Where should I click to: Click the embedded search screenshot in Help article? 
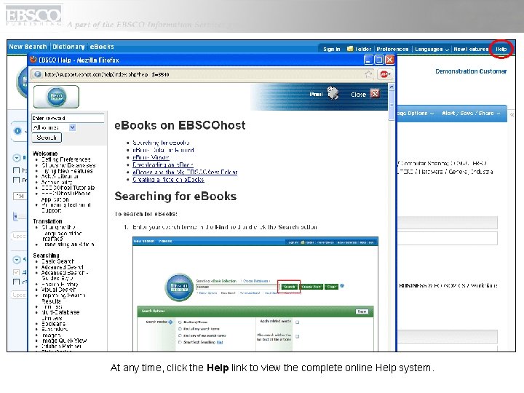pyautogui.click(x=255, y=294)
